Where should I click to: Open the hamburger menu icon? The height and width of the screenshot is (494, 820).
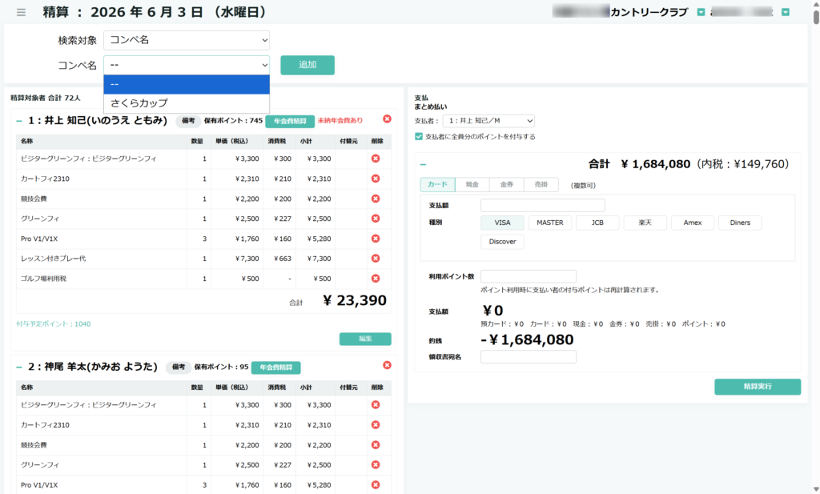click(21, 12)
